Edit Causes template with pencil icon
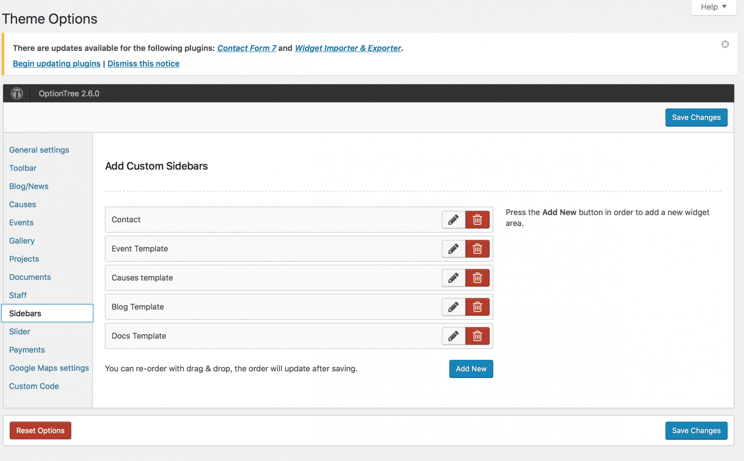This screenshot has width=744, height=461. (x=453, y=278)
